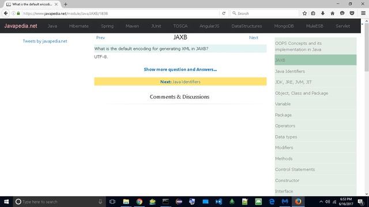Open site information via the info icon
Screen dimensions: 369x207
pos(13,13)
